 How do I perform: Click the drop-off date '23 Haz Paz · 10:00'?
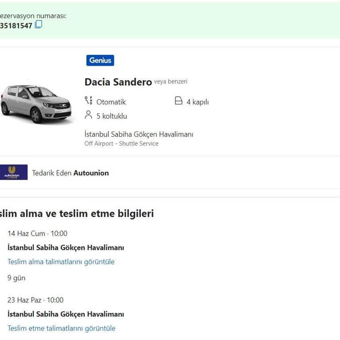tap(35, 300)
